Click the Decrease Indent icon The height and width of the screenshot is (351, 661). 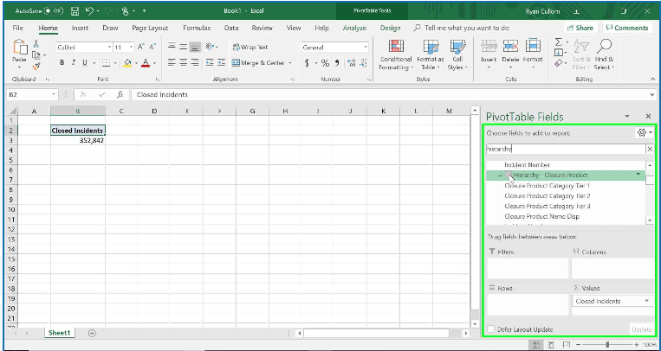pos(210,62)
